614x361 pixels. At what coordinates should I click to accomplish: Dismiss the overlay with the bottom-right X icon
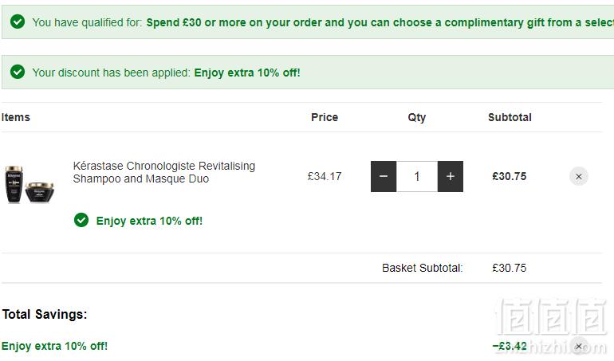pyautogui.click(x=579, y=346)
